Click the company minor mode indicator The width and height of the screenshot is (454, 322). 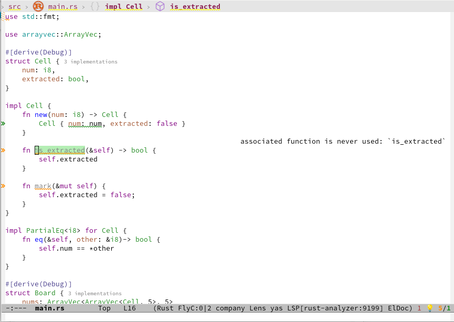pyautogui.click(x=230, y=308)
